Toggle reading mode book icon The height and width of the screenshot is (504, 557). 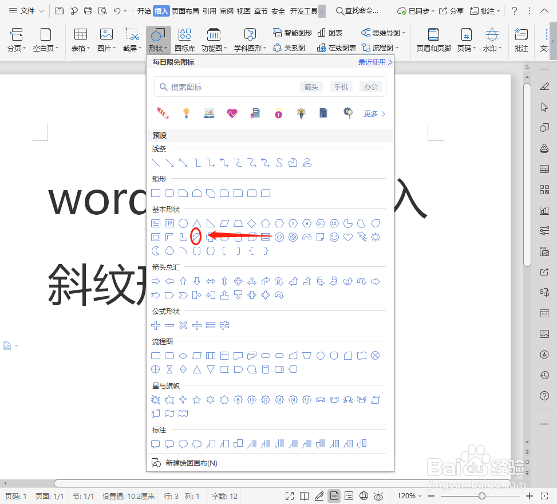pyautogui.click(x=304, y=496)
